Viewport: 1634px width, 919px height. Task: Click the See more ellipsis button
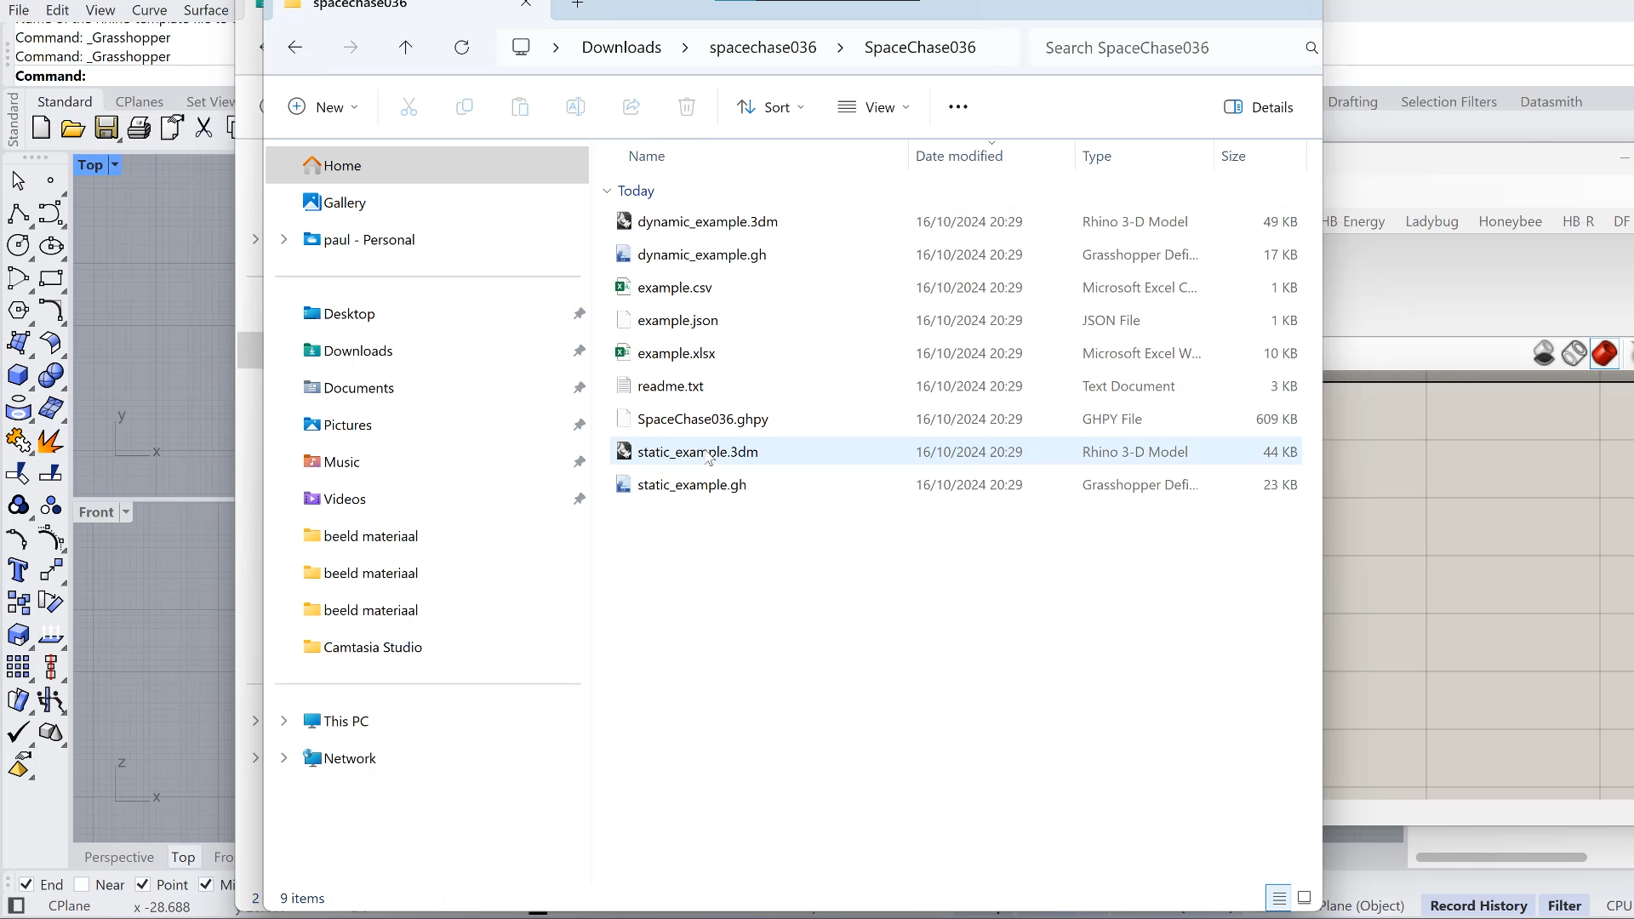coord(957,107)
